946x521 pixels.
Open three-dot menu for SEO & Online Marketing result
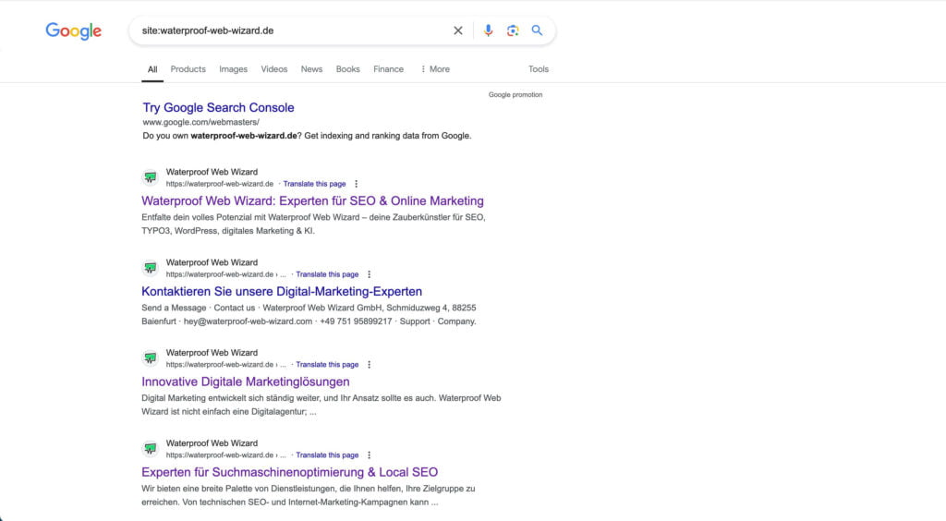pos(356,184)
